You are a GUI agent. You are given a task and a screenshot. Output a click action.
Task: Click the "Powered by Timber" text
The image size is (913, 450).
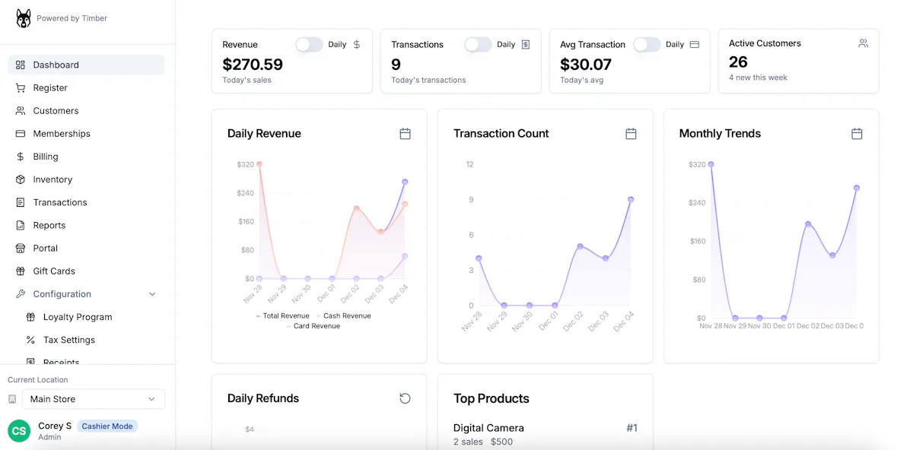[x=72, y=18]
